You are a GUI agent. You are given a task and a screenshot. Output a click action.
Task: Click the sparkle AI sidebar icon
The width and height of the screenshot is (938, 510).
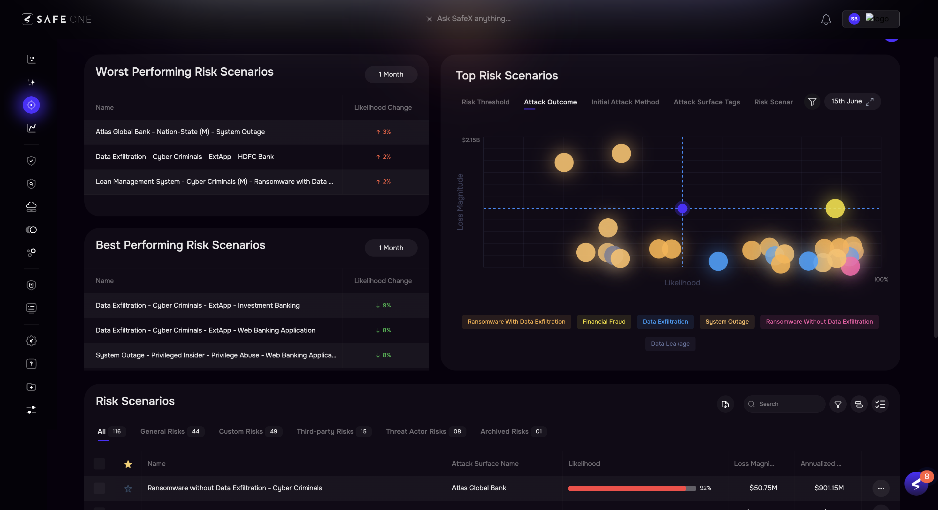31,82
